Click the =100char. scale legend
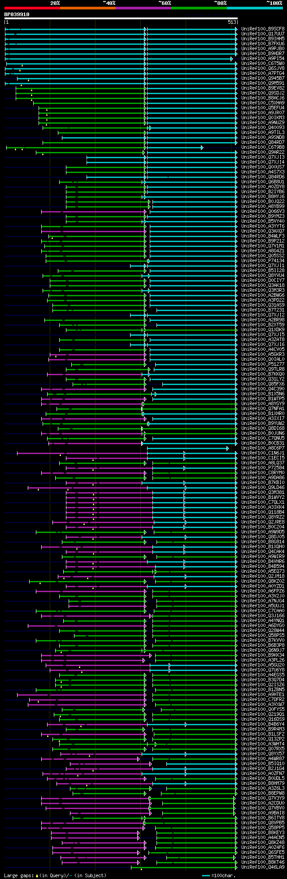 click(219, 875)
